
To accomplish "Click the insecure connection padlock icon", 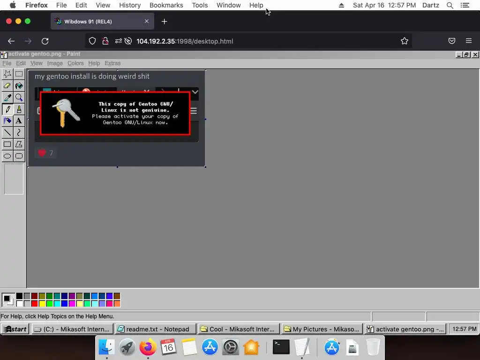I will [x=105, y=41].
